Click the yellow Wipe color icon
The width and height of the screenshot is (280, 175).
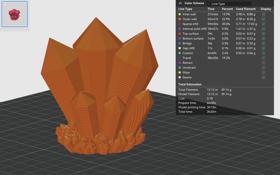180,72
